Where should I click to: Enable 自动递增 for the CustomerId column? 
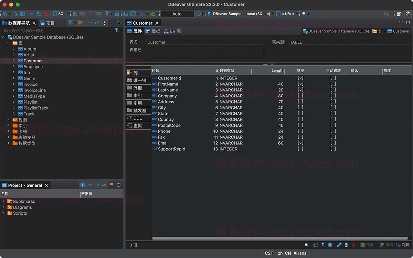point(332,78)
